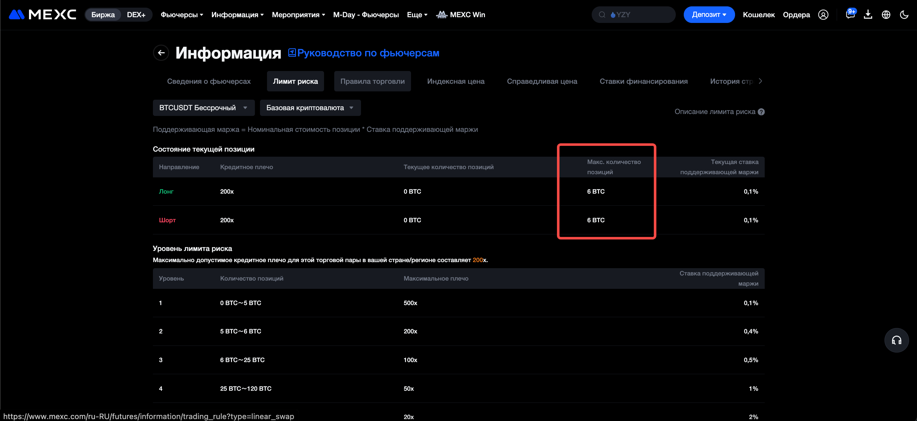Click the Шорт direction label
This screenshot has width=917, height=421.
(x=167, y=220)
